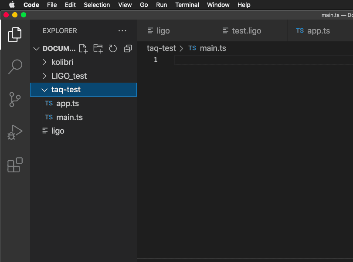Click the New Folder icon in Explorer
This screenshot has width=353, height=262.
point(98,48)
